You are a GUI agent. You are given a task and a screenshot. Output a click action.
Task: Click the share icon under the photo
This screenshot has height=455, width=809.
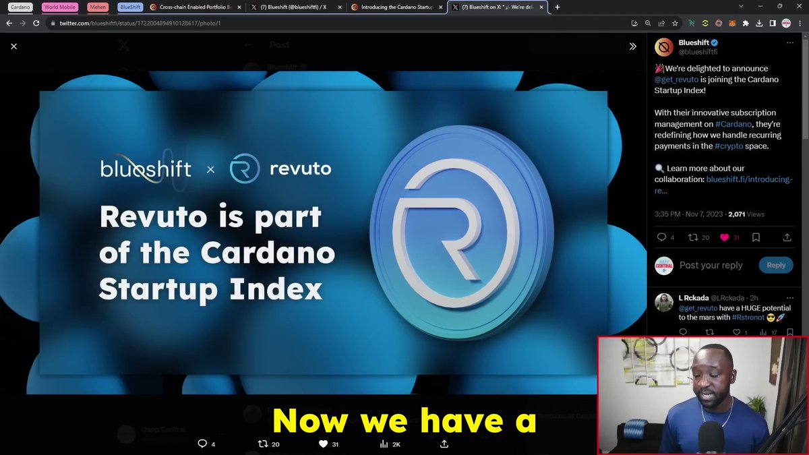click(444, 444)
